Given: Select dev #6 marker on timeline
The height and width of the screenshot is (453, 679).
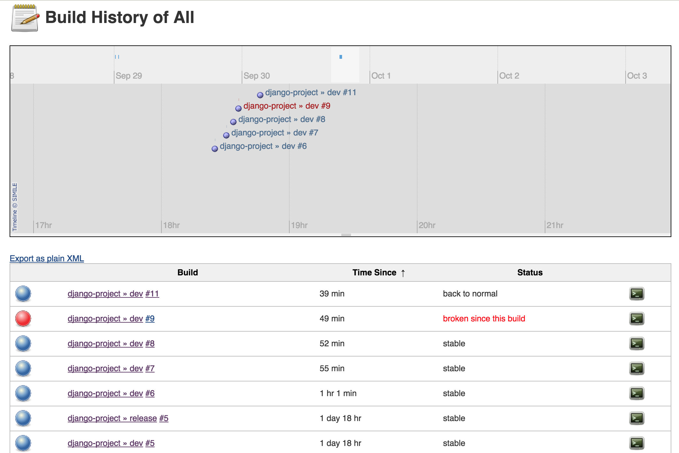Looking at the screenshot, I should (x=215, y=148).
